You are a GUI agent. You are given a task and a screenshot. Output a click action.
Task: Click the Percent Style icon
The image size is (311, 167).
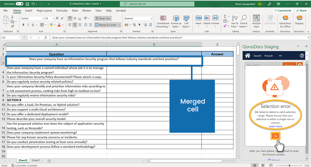coord(134,25)
